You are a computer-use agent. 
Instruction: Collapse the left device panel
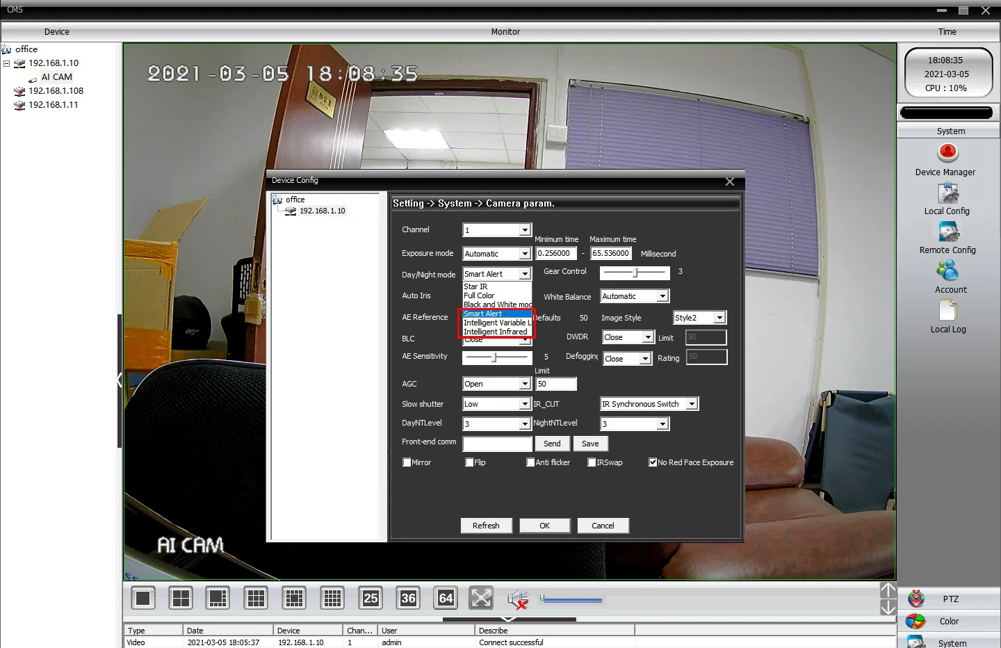[x=120, y=380]
